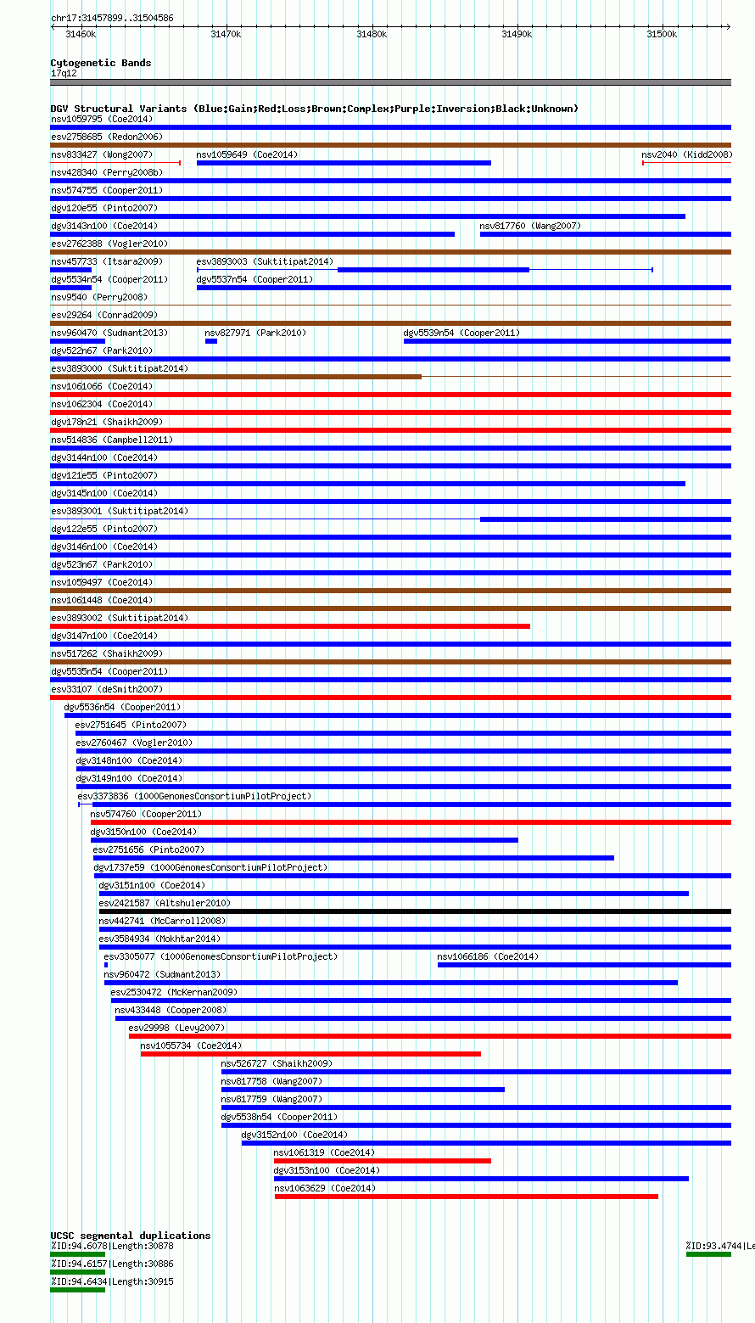Click esv3305077 (1000GenomesConsortiumPilotProject) label
This screenshot has width=755, height=1323.
pyautogui.click(x=221, y=956)
